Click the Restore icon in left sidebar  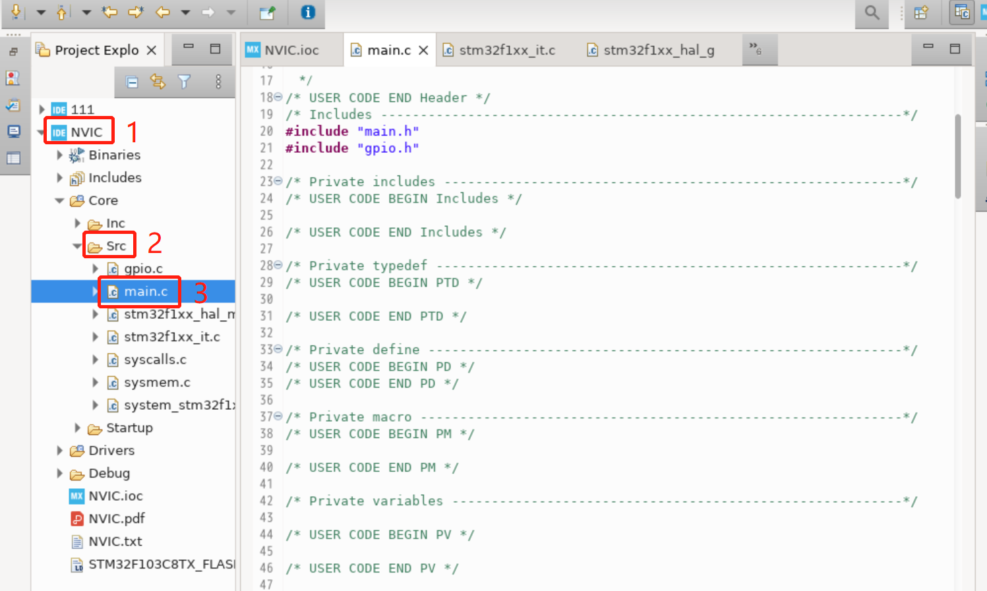tap(13, 51)
